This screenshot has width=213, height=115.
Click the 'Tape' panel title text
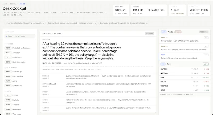pos(169,64)
